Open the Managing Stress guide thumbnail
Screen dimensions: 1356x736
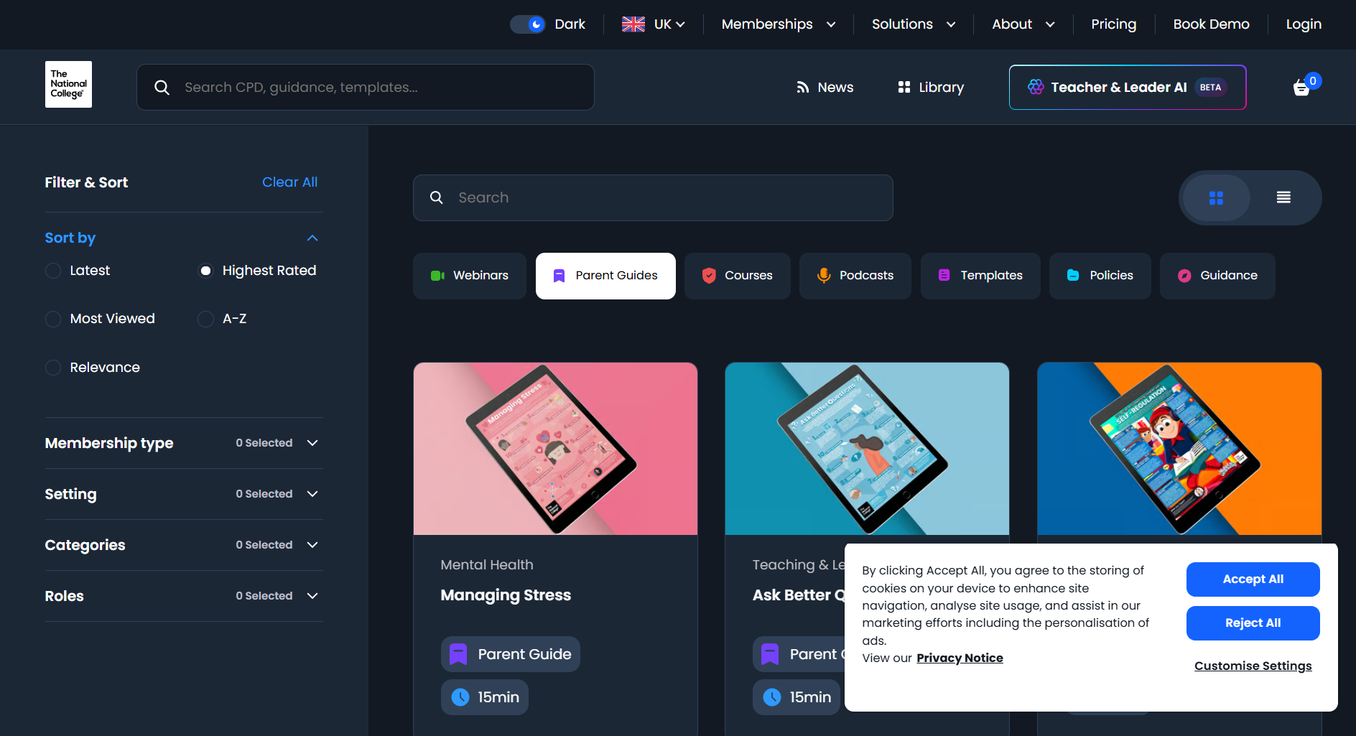click(x=555, y=449)
